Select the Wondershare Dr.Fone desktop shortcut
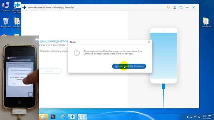Image resolution: width=214 pixels, height=120 pixels. click(17, 7)
